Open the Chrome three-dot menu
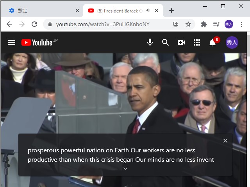 (241, 24)
